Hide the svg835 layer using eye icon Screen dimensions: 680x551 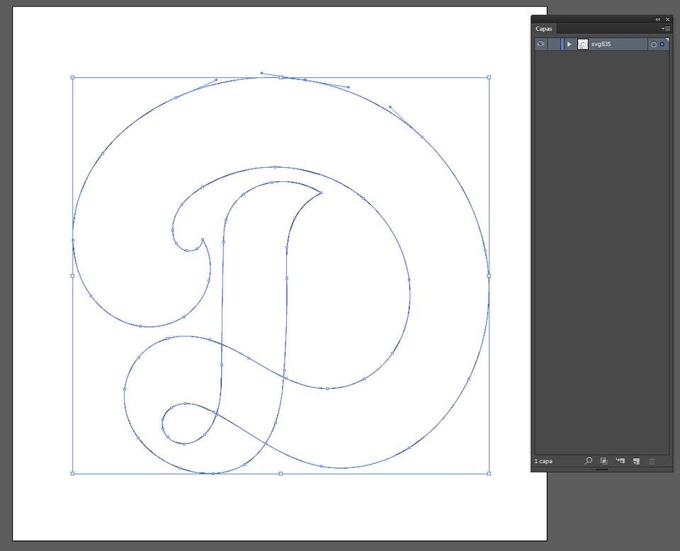pos(540,44)
